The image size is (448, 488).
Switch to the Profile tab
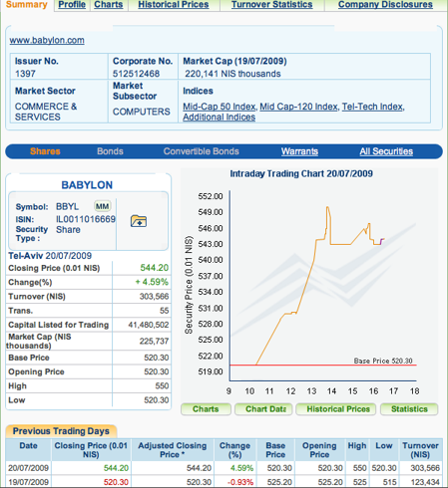click(x=72, y=5)
